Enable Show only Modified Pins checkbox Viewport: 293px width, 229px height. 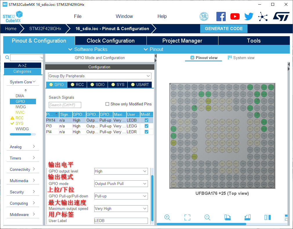[107, 104]
